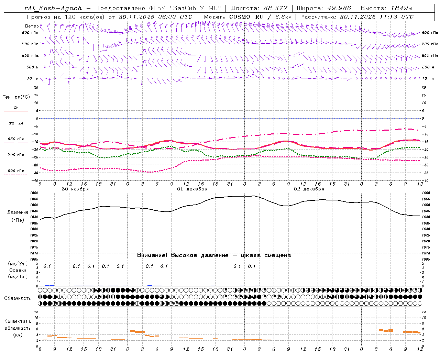Click the -40 value on left temperature axis
The height and width of the screenshot is (352, 440).
click(35, 180)
